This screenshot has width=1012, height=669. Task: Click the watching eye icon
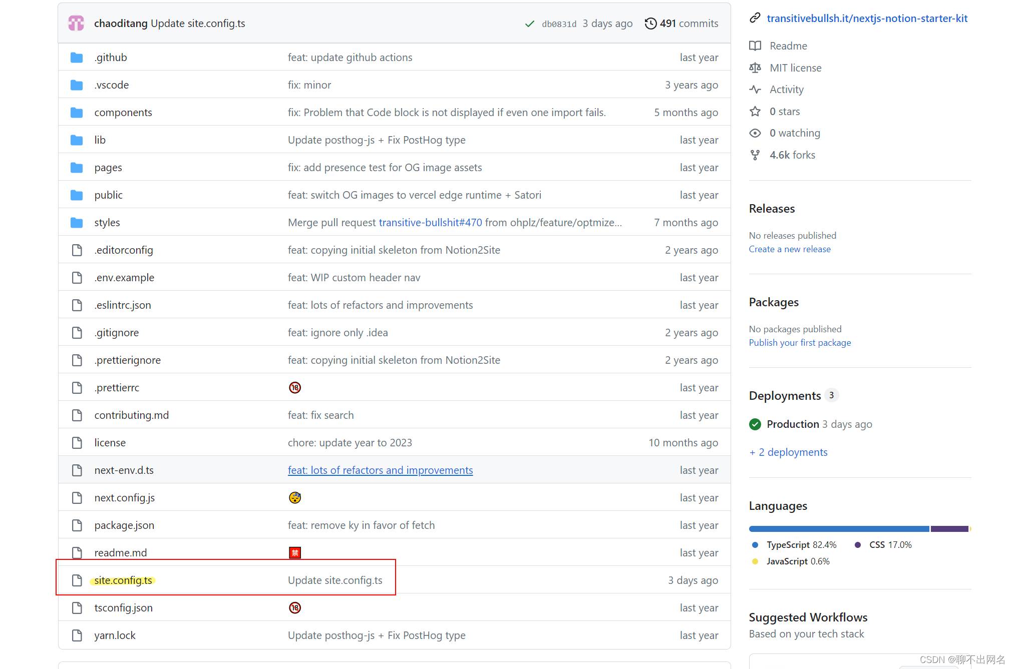755,133
